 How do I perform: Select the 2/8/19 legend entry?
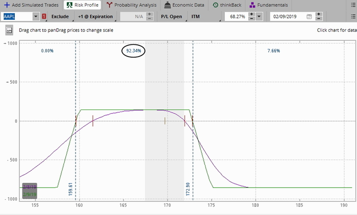(x=30, y=187)
